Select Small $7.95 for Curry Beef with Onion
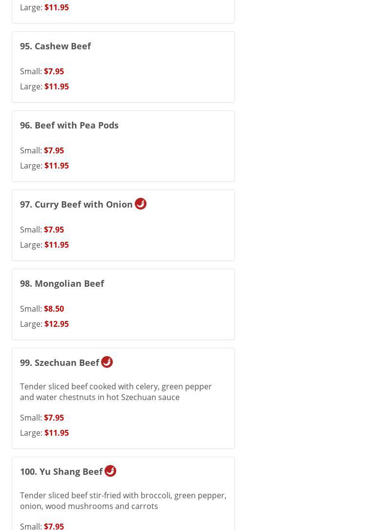The width and height of the screenshot is (376, 530). 54,230
